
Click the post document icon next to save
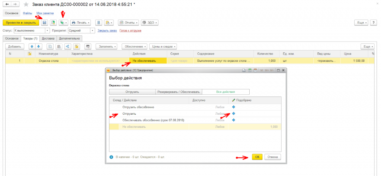coord(53,23)
